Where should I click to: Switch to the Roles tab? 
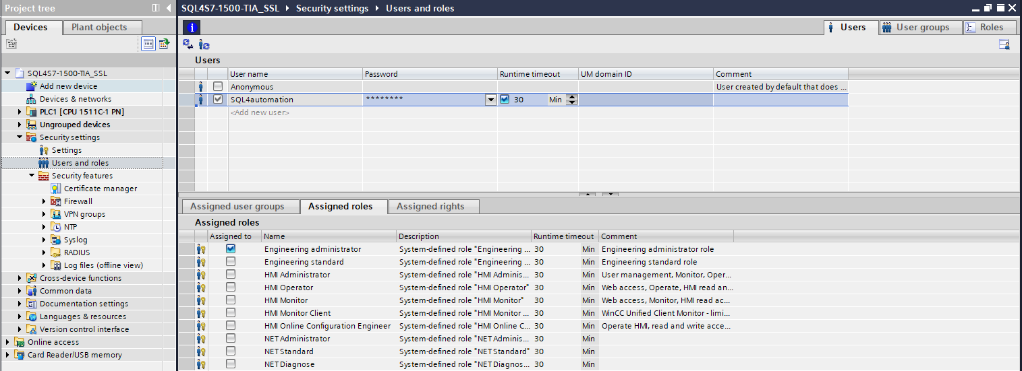click(x=989, y=27)
